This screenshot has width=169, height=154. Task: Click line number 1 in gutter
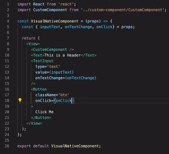point(8,4)
